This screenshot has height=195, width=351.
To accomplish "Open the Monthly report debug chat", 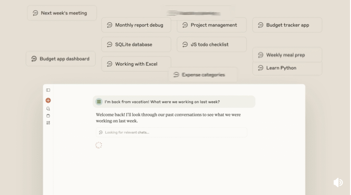I will [136, 25].
